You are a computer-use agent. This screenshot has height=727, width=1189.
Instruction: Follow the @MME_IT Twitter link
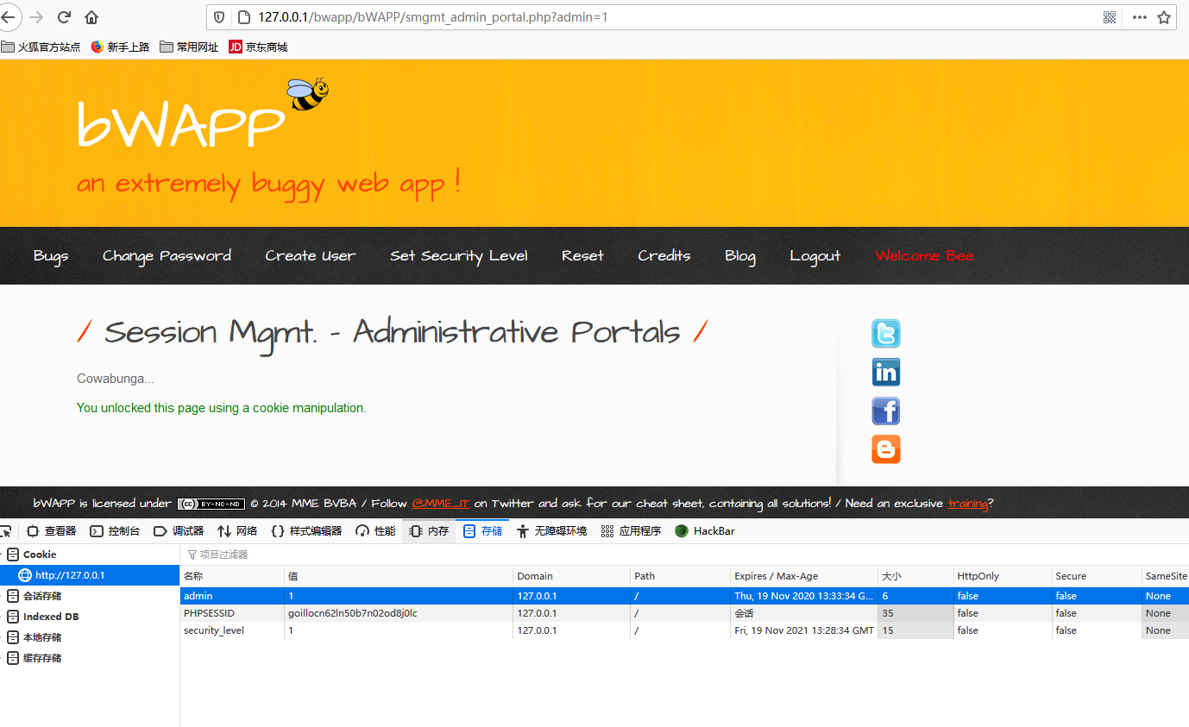point(440,504)
